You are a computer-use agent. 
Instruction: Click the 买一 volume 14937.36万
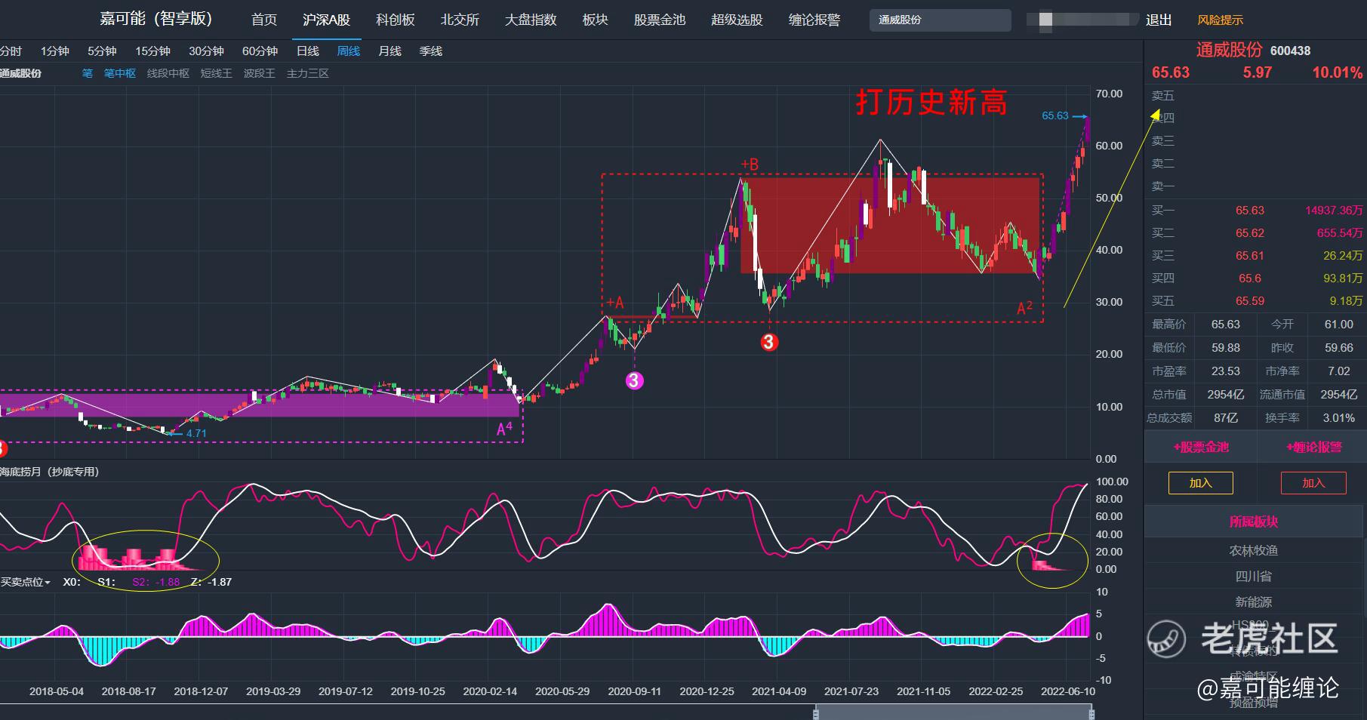[1334, 211]
